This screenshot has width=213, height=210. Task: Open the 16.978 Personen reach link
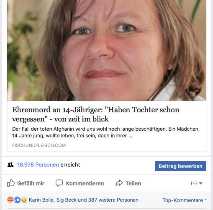[38, 164]
